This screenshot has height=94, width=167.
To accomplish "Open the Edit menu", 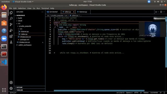I will tap(15, 8).
